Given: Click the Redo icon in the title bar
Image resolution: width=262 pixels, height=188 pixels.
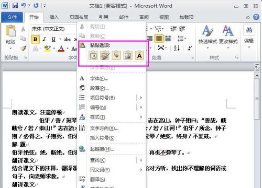Looking at the screenshot, I should (x=36, y=5).
